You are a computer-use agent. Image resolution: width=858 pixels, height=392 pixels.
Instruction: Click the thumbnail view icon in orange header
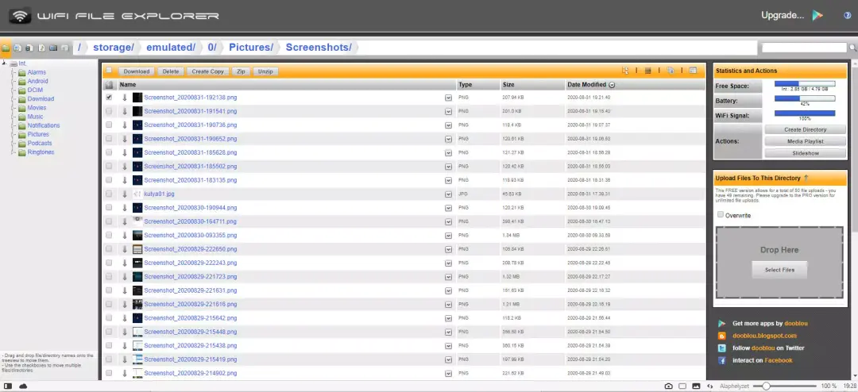coord(648,71)
